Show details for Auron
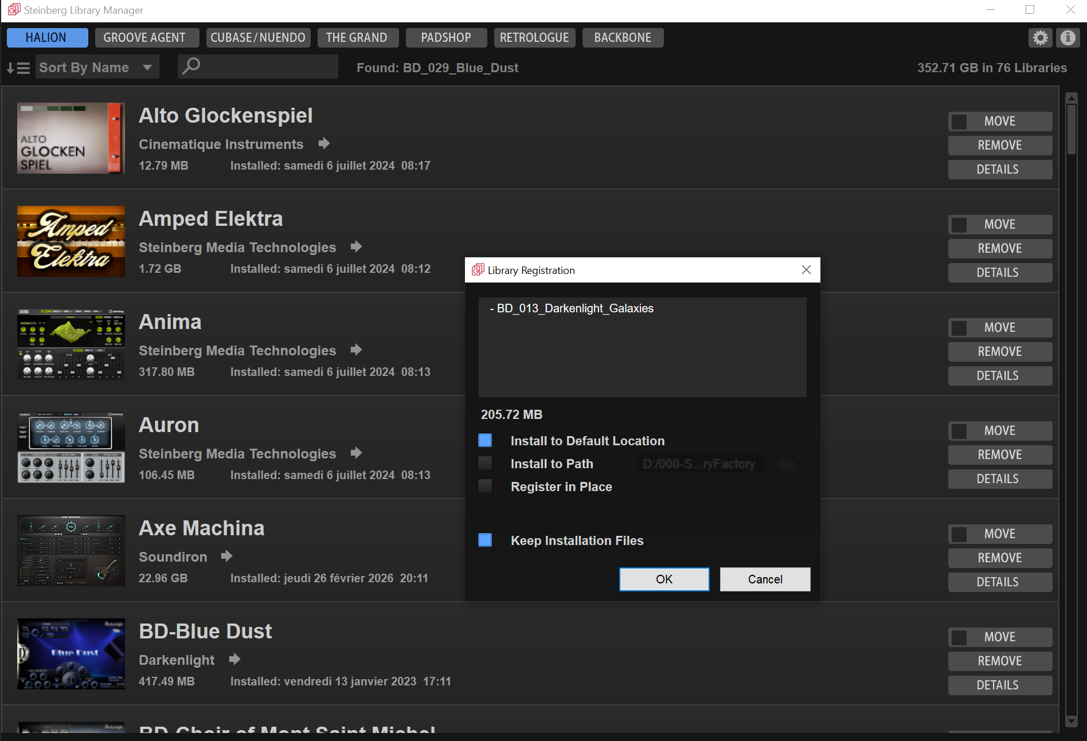Screen dimensions: 1087x741 coord(1000,479)
